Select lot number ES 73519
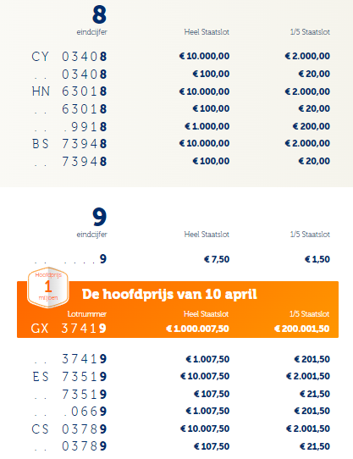353x459 pixels. coord(69,377)
